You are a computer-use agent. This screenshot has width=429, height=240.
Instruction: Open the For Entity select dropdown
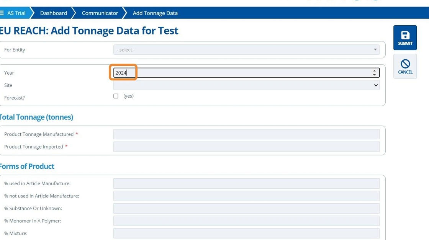pos(246,50)
